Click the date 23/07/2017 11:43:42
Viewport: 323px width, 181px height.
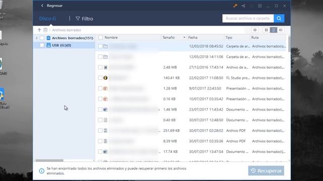pyautogui.click(x=206, y=110)
